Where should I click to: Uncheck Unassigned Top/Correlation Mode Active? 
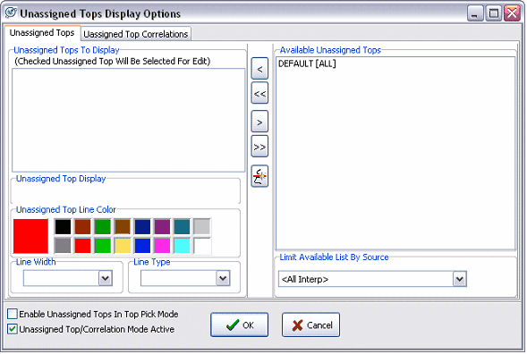pos(13,329)
